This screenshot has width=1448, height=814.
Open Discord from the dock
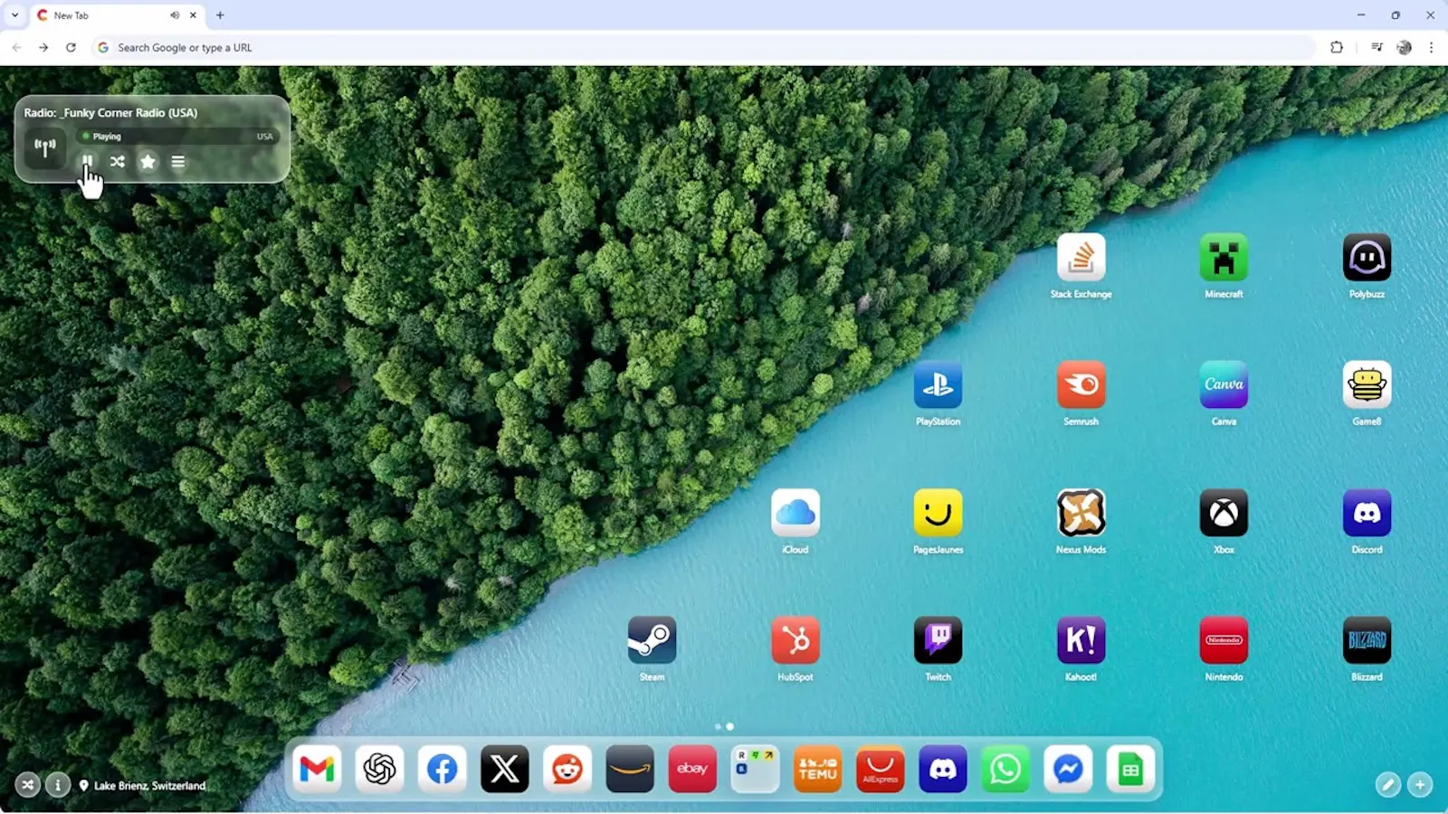coord(943,769)
